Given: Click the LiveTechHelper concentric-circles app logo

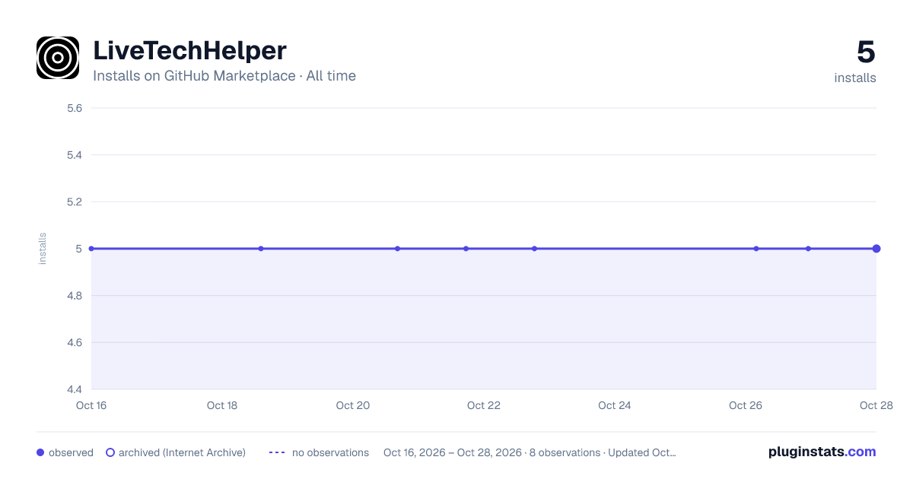Looking at the screenshot, I should [58, 58].
